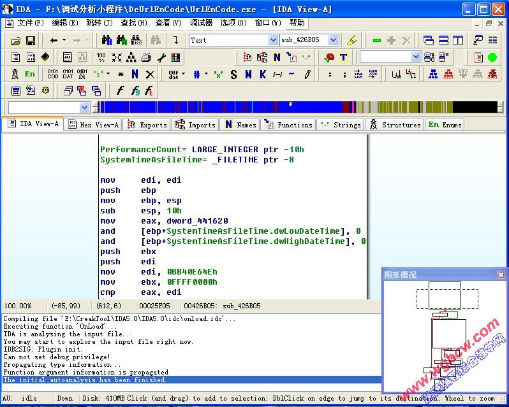The width and height of the screenshot is (509, 407).
Task: Open the Structures tab
Action: (x=395, y=125)
